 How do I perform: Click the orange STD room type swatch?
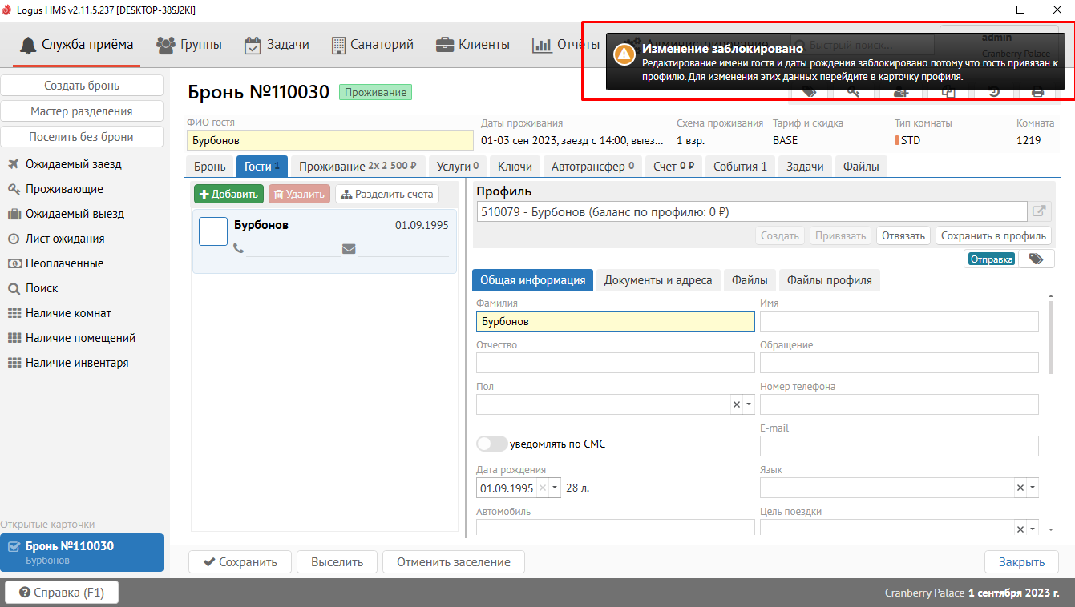[897, 140]
